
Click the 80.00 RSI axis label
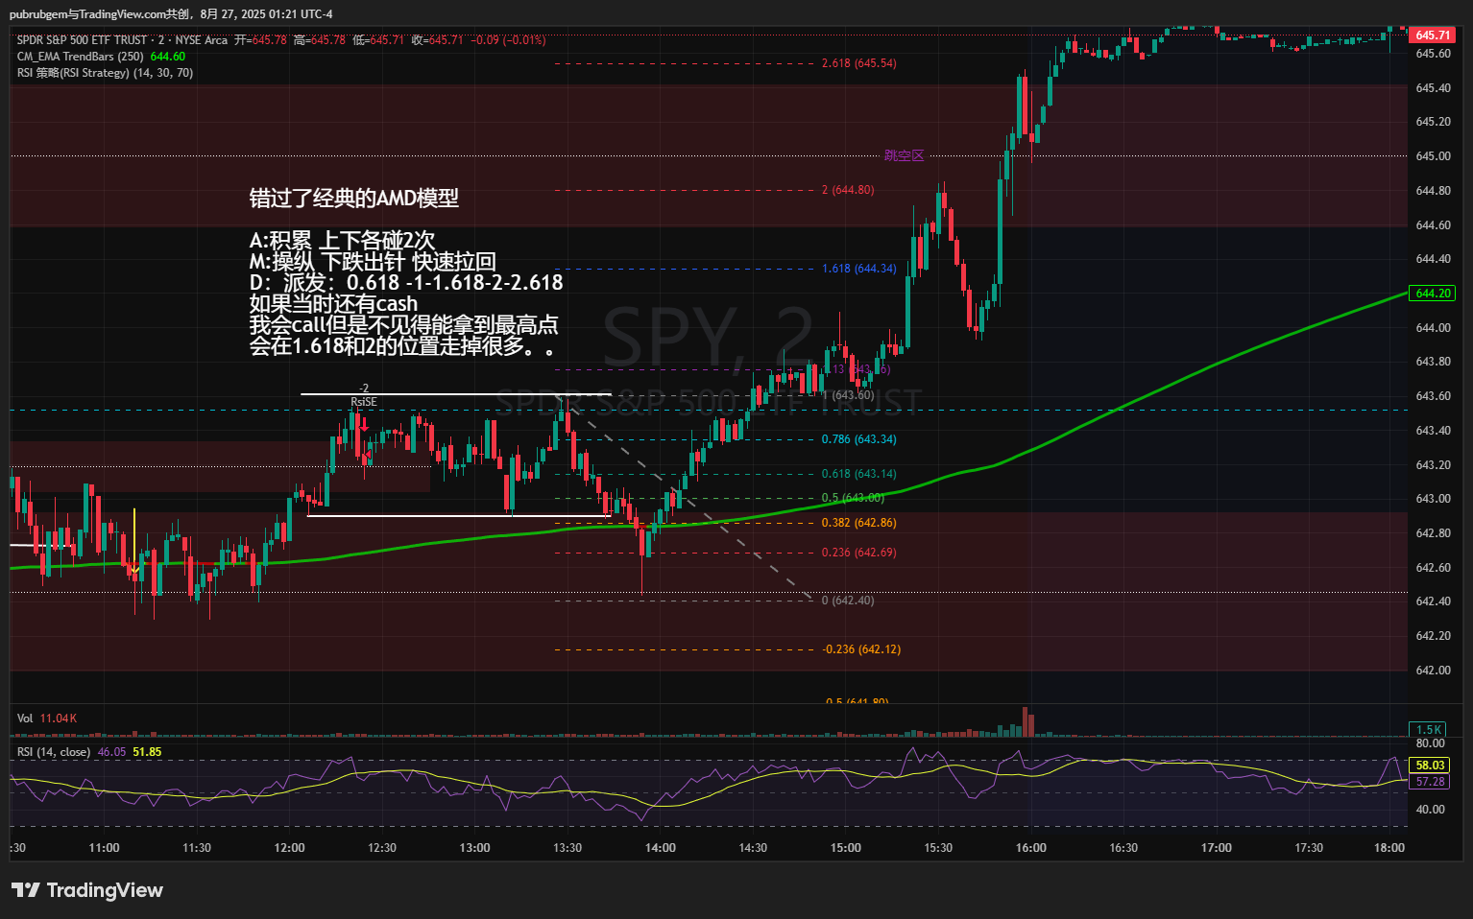(1430, 743)
